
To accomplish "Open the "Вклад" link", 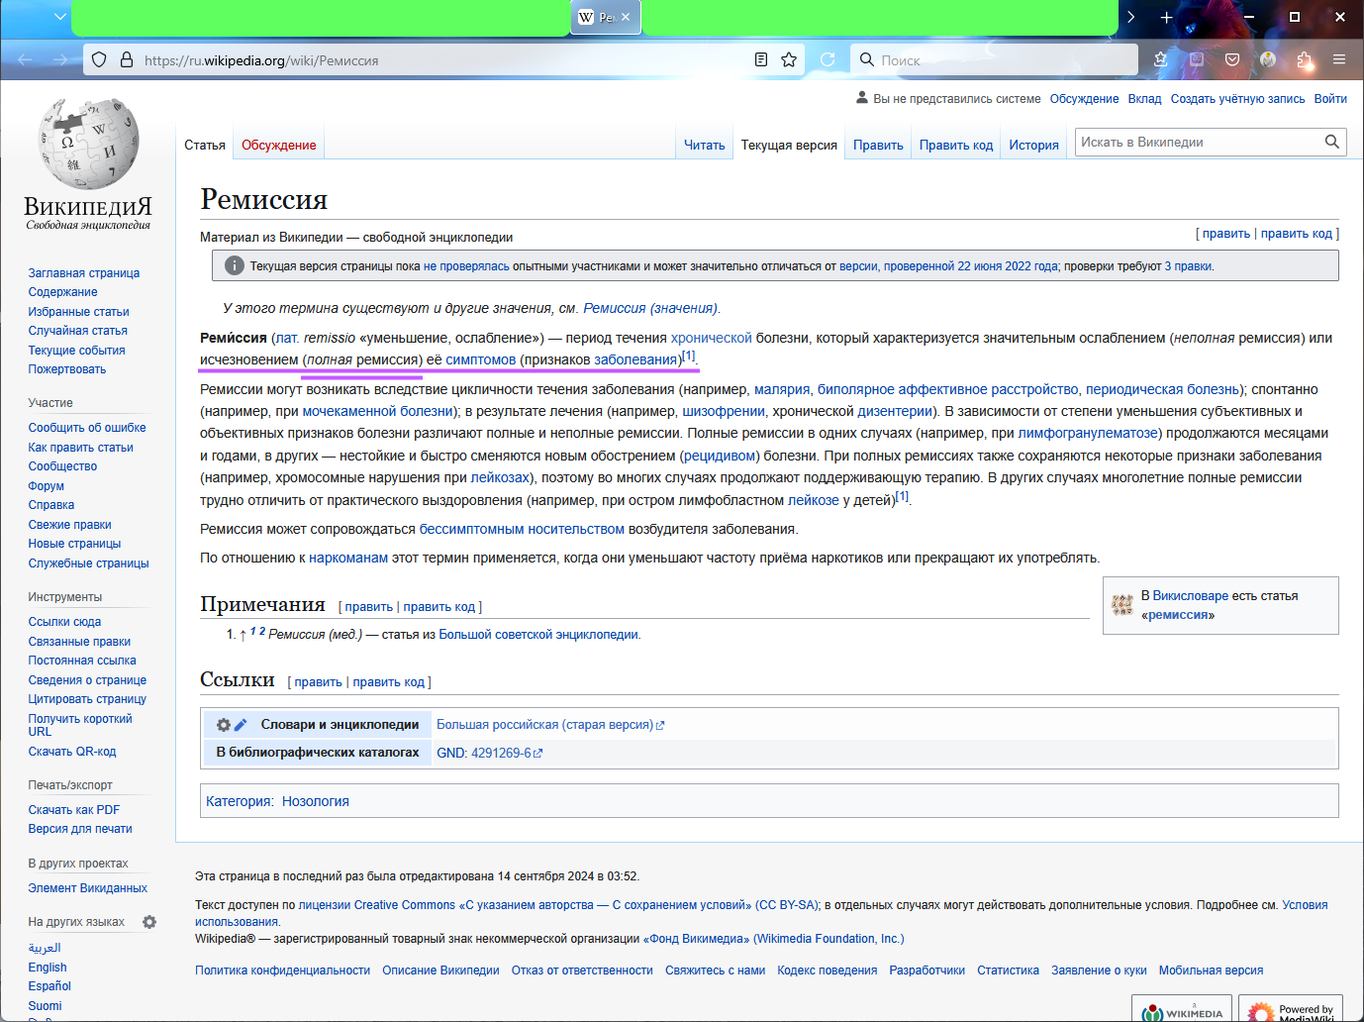I will (x=1144, y=99).
